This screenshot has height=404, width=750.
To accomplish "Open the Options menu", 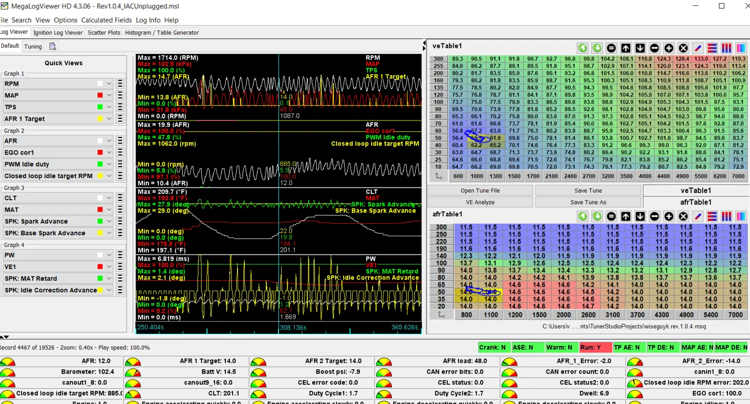I will point(66,20).
